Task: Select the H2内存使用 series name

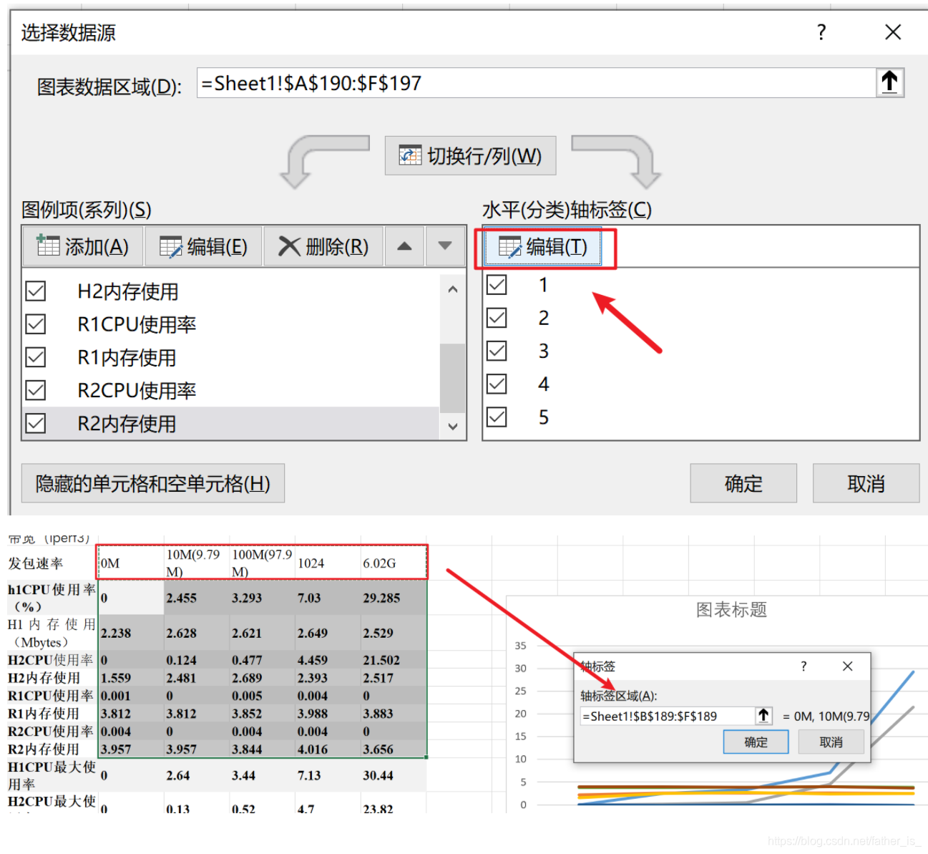Action: (128, 291)
